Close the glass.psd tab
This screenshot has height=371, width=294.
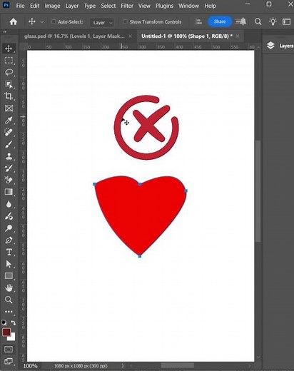(x=130, y=36)
